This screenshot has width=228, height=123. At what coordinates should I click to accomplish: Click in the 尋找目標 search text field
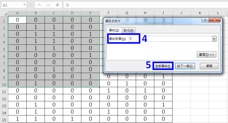pos(170,39)
